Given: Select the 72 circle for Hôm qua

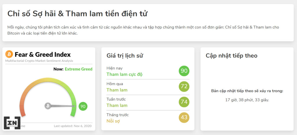Looking at the screenshot, I should [x=184, y=87].
